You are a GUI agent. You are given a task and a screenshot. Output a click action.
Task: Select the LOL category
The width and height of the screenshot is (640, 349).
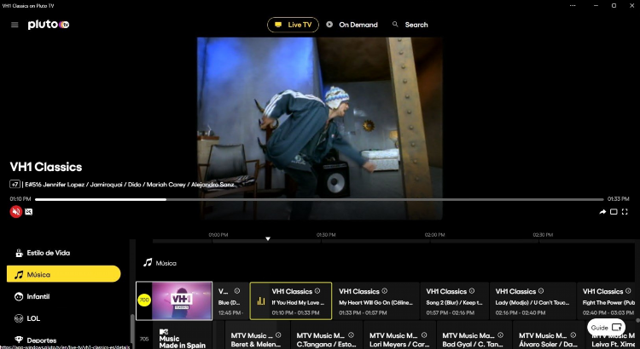tap(64, 318)
